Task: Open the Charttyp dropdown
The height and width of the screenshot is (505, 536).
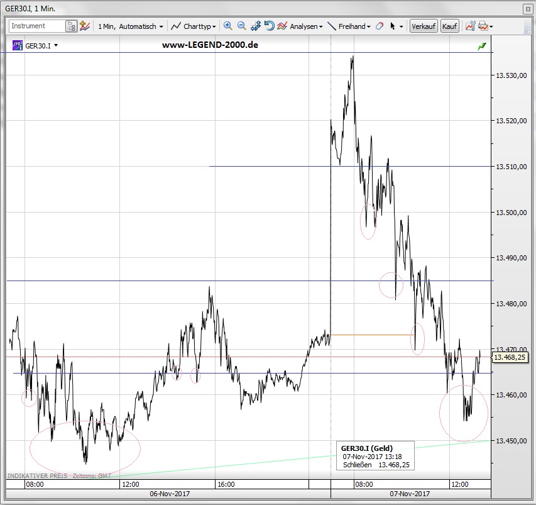Action: (x=194, y=26)
